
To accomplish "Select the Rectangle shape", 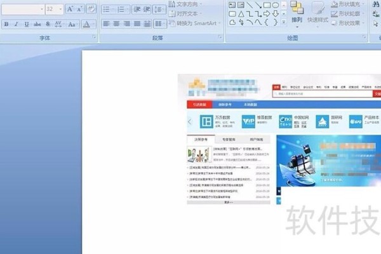I will click(267, 5).
